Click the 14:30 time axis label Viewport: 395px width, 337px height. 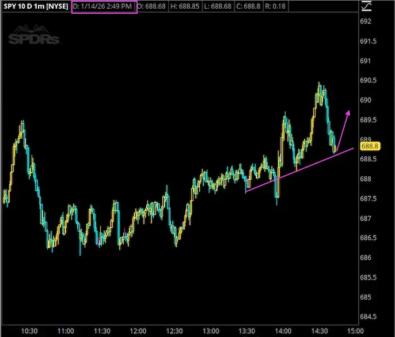[320, 331]
